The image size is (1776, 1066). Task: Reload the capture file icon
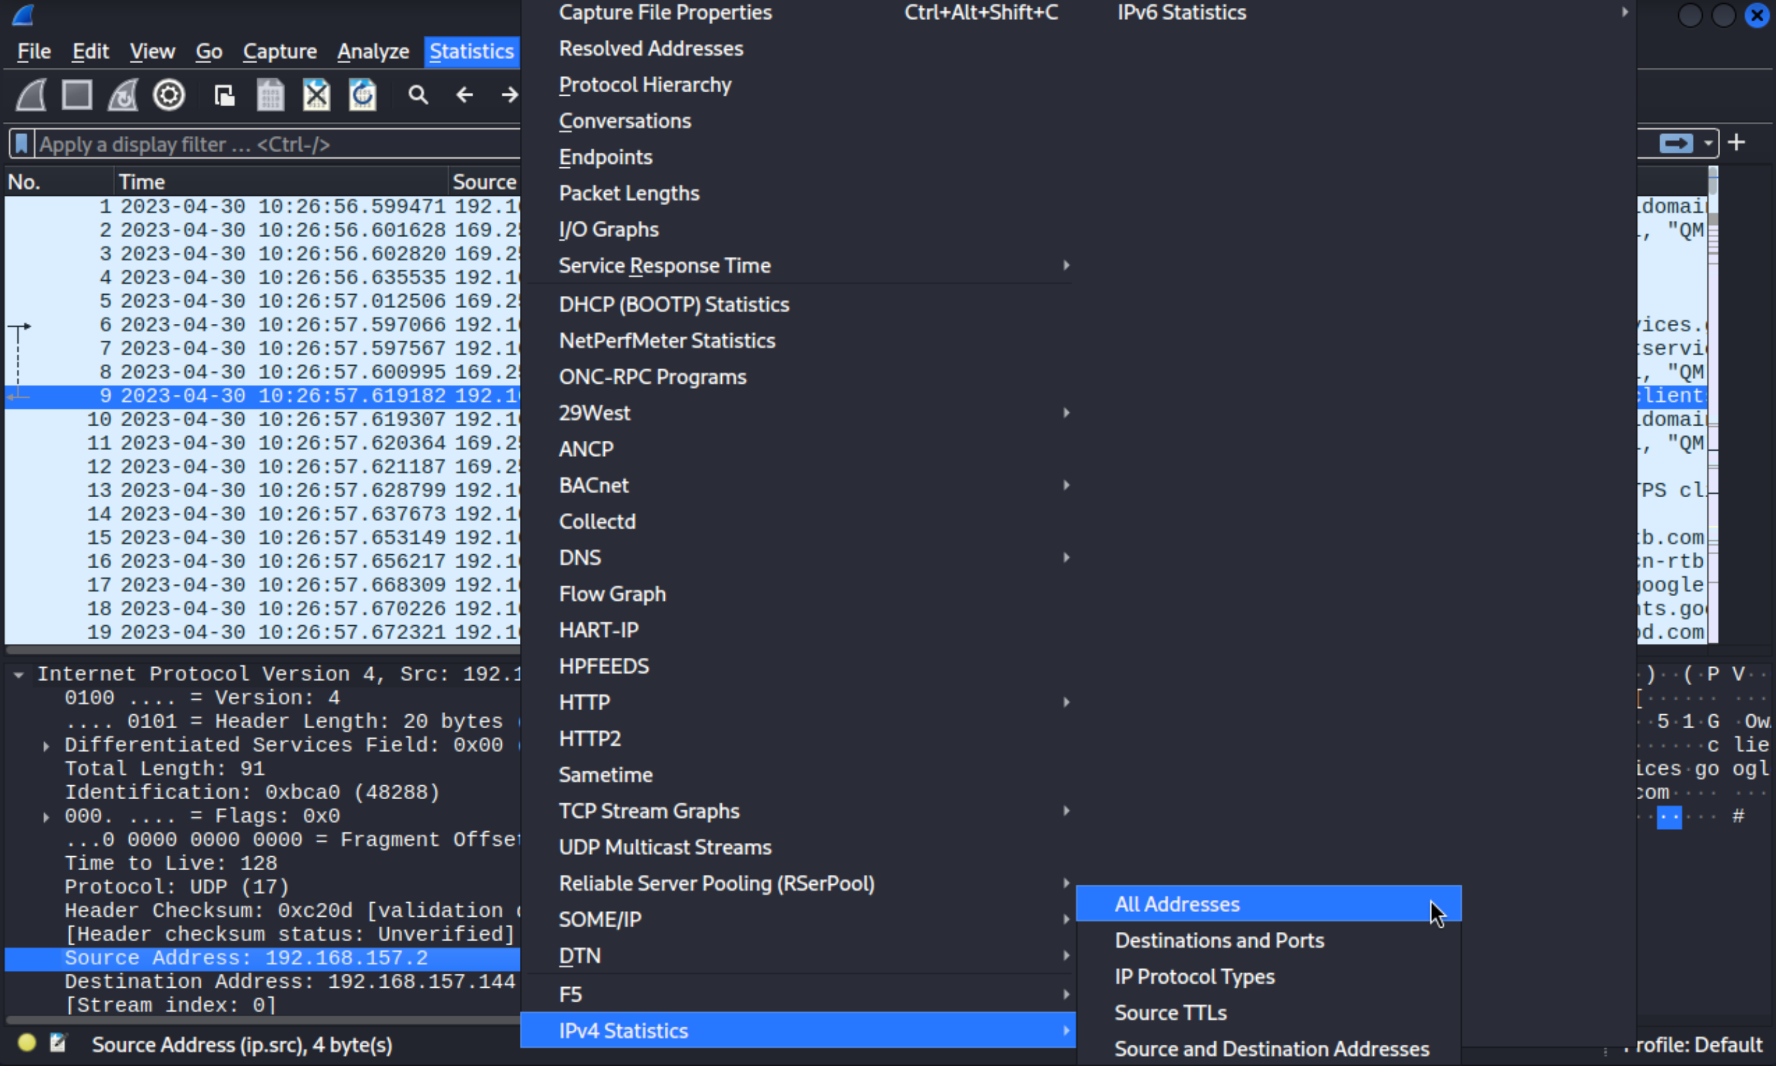[x=363, y=95]
